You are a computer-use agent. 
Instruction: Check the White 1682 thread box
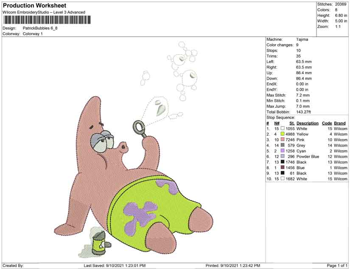(282, 179)
